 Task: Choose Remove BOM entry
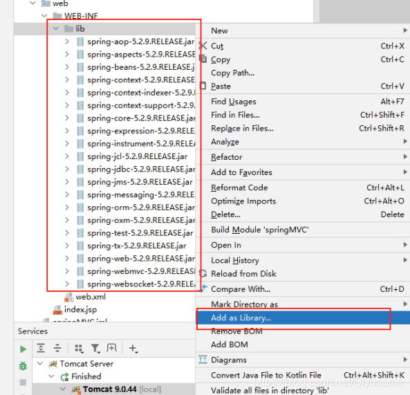(303, 331)
